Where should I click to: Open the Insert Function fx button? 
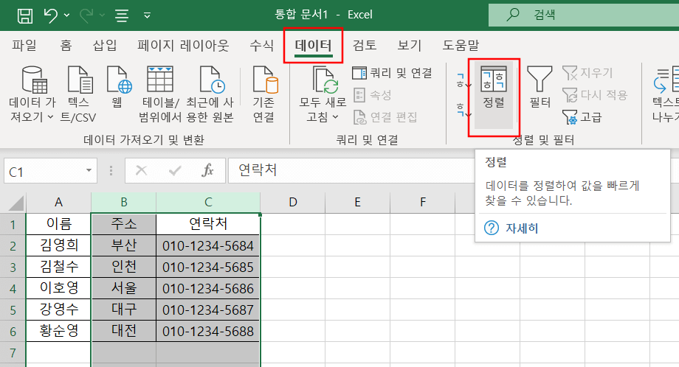click(x=208, y=171)
